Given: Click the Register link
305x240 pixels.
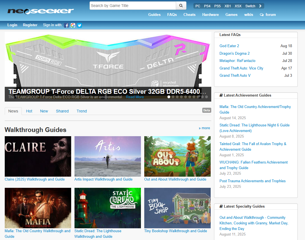Looking at the screenshot, I should [x=30, y=25].
